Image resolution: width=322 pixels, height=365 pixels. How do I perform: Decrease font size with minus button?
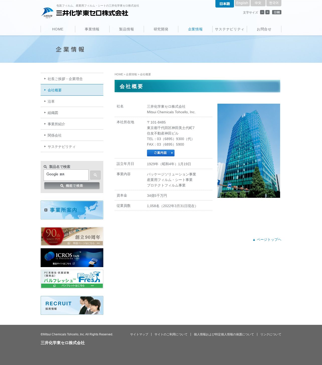(262, 12)
